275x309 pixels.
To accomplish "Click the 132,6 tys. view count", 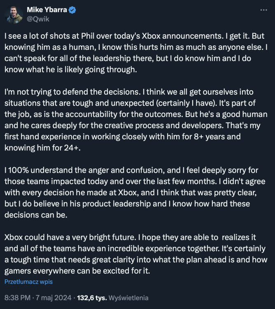I will coord(92,298).
